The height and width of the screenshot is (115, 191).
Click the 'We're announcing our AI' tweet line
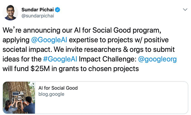pyautogui.click(x=82, y=30)
